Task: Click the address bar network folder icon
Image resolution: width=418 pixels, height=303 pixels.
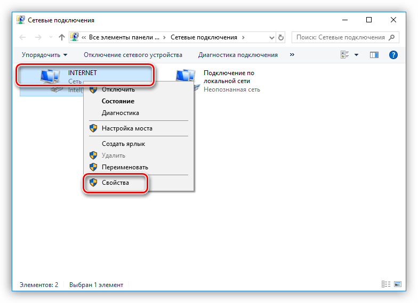Action: tap(75, 37)
